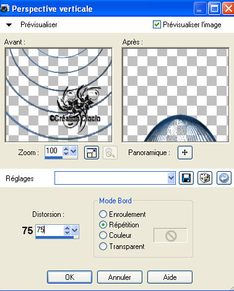Select the Transparent edge mode
This screenshot has height=291, width=234.
tap(103, 247)
